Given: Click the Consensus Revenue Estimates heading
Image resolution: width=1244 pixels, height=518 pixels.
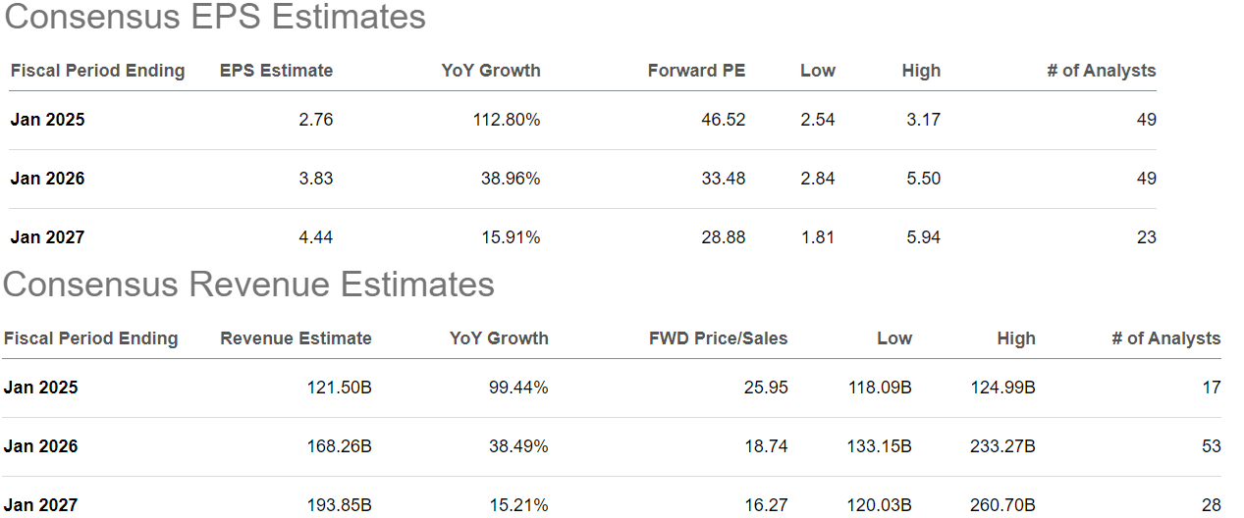Looking at the screenshot, I should tap(248, 285).
